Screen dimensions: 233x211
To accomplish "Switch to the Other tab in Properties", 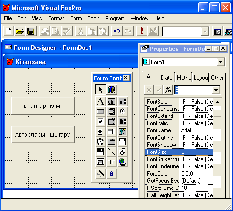I will point(217,78).
